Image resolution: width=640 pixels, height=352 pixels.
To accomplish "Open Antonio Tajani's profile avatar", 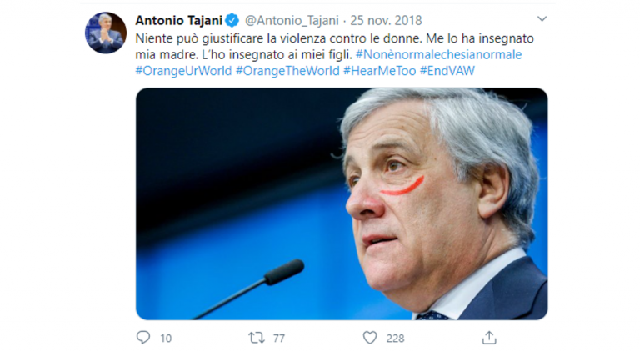I will pos(106,33).
